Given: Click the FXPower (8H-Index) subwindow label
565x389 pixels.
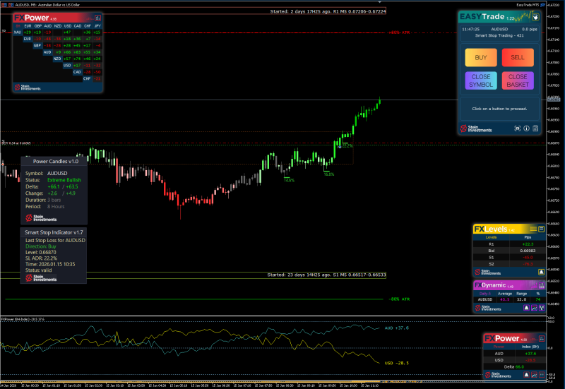Looking at the screenshot, I should [23, 319].
